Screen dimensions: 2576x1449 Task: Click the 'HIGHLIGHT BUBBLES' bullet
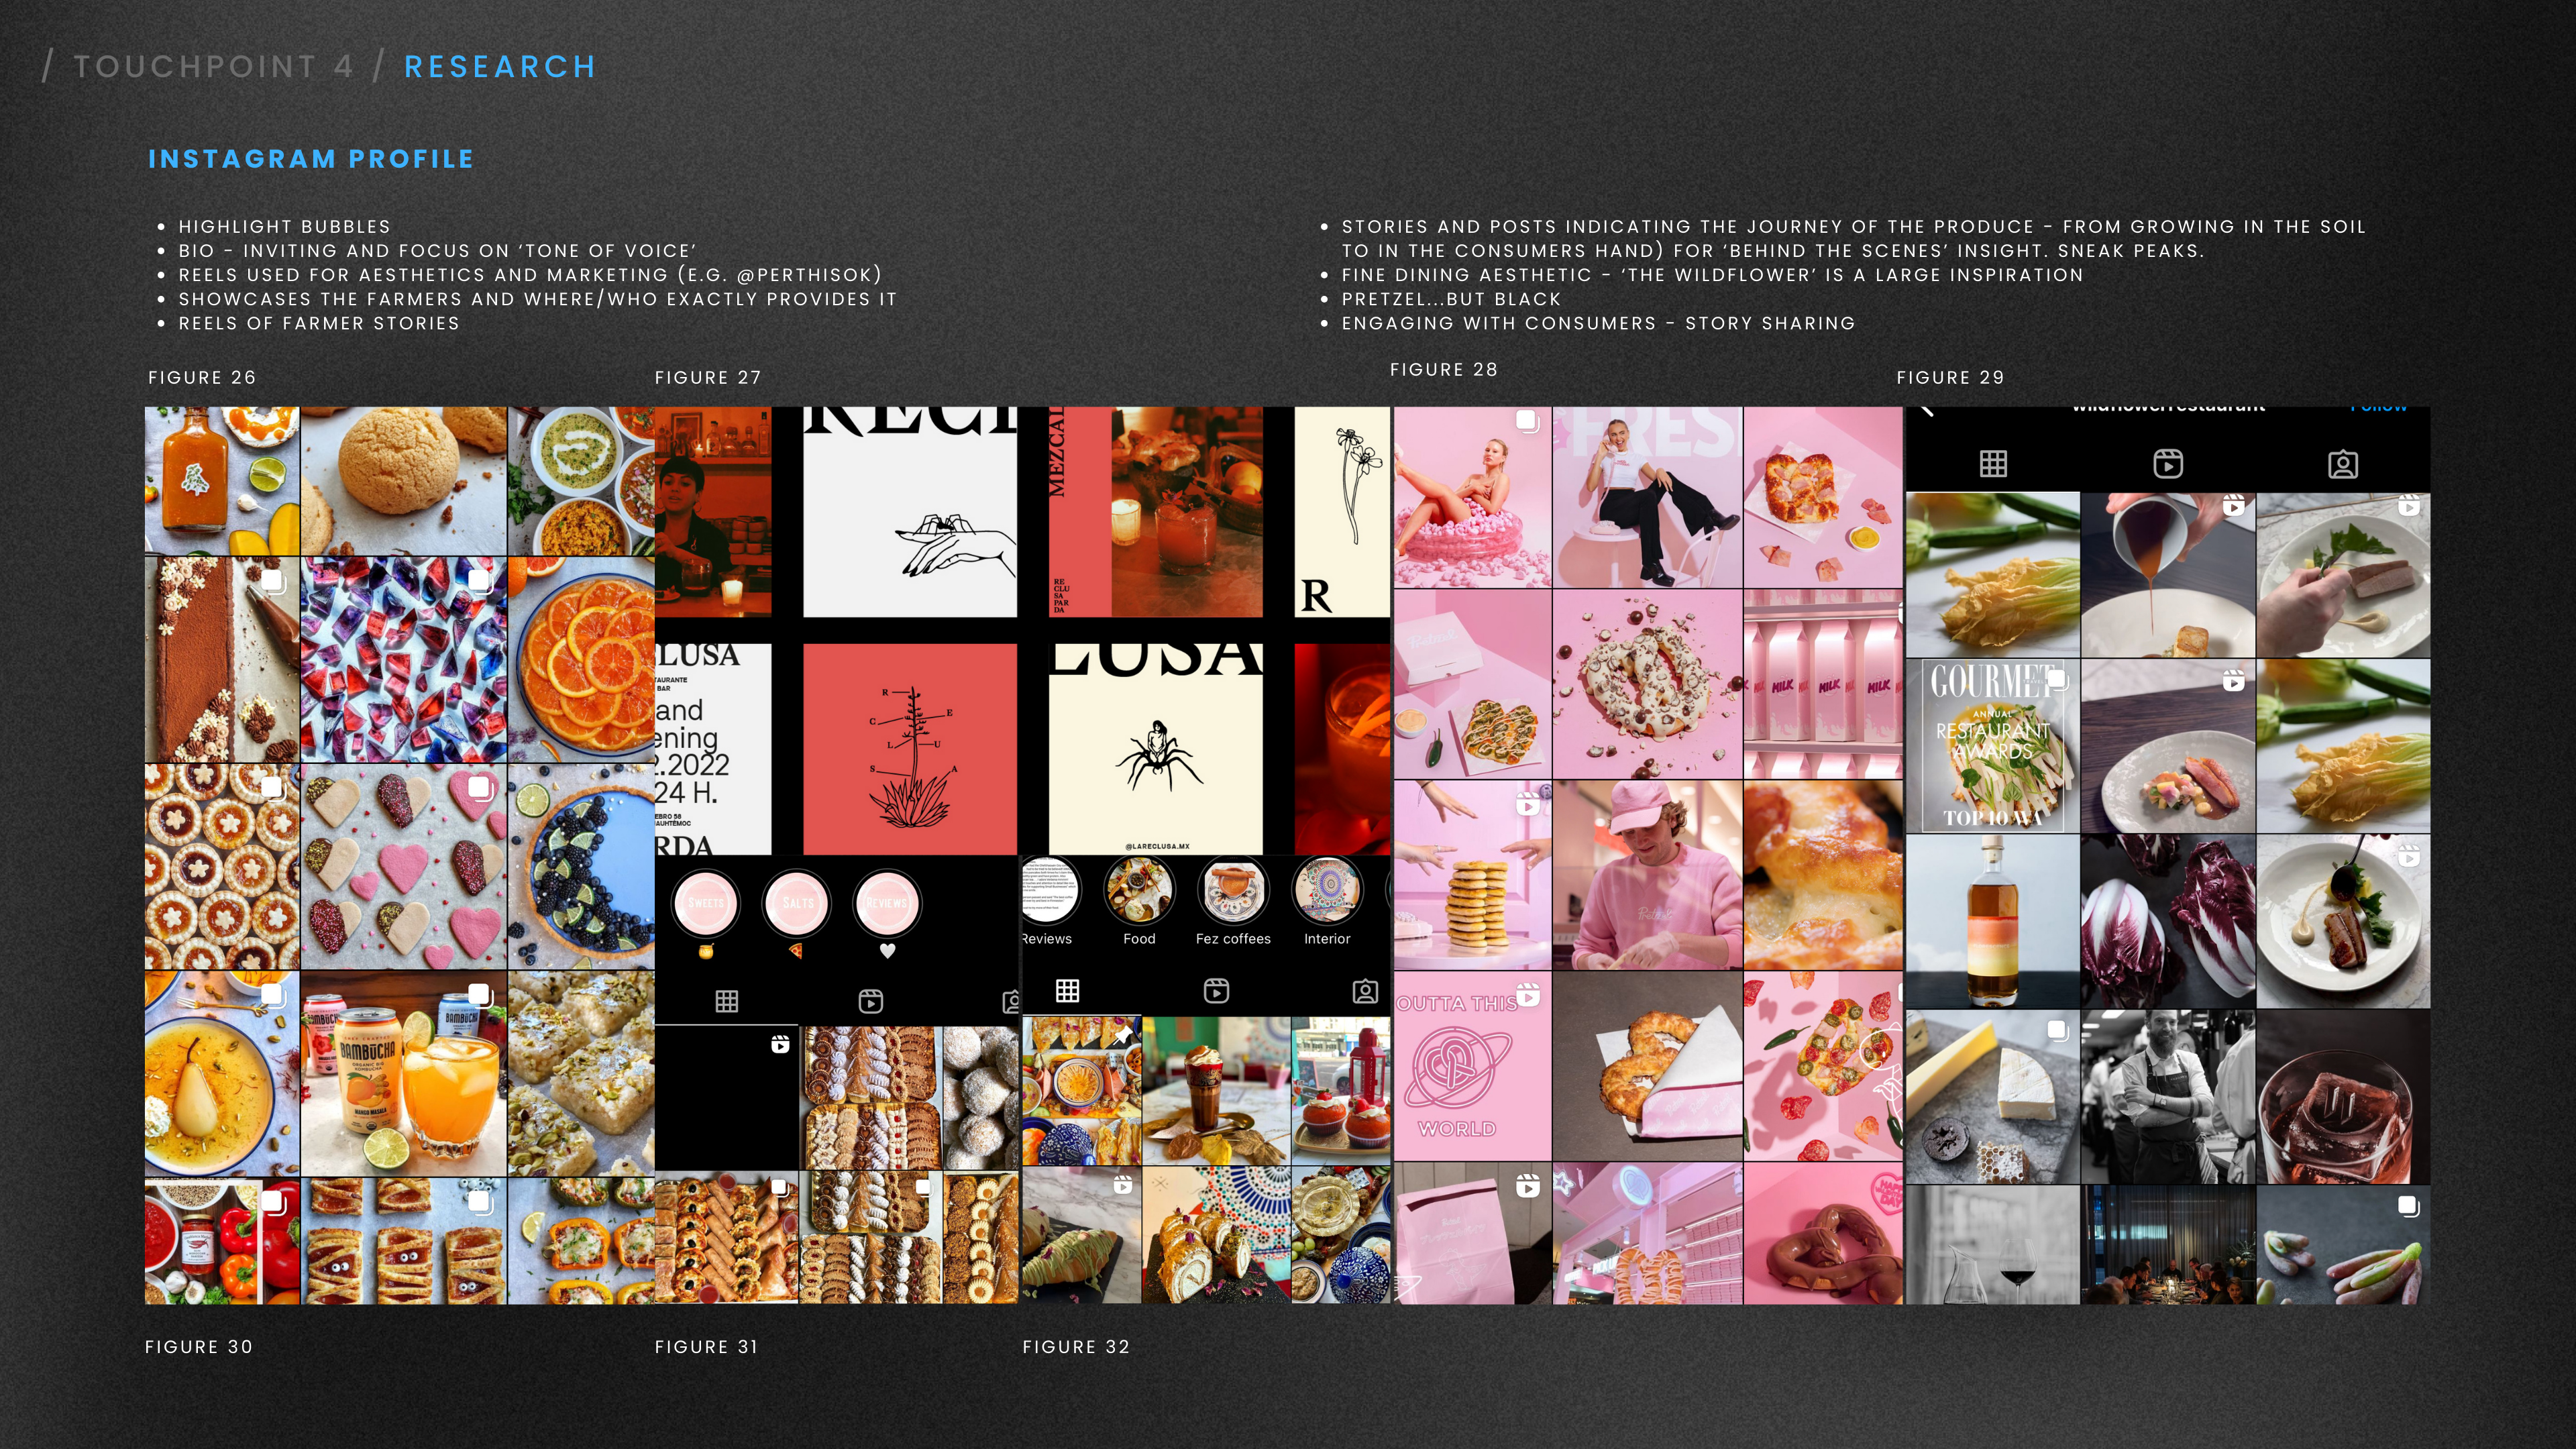(284, 227)
